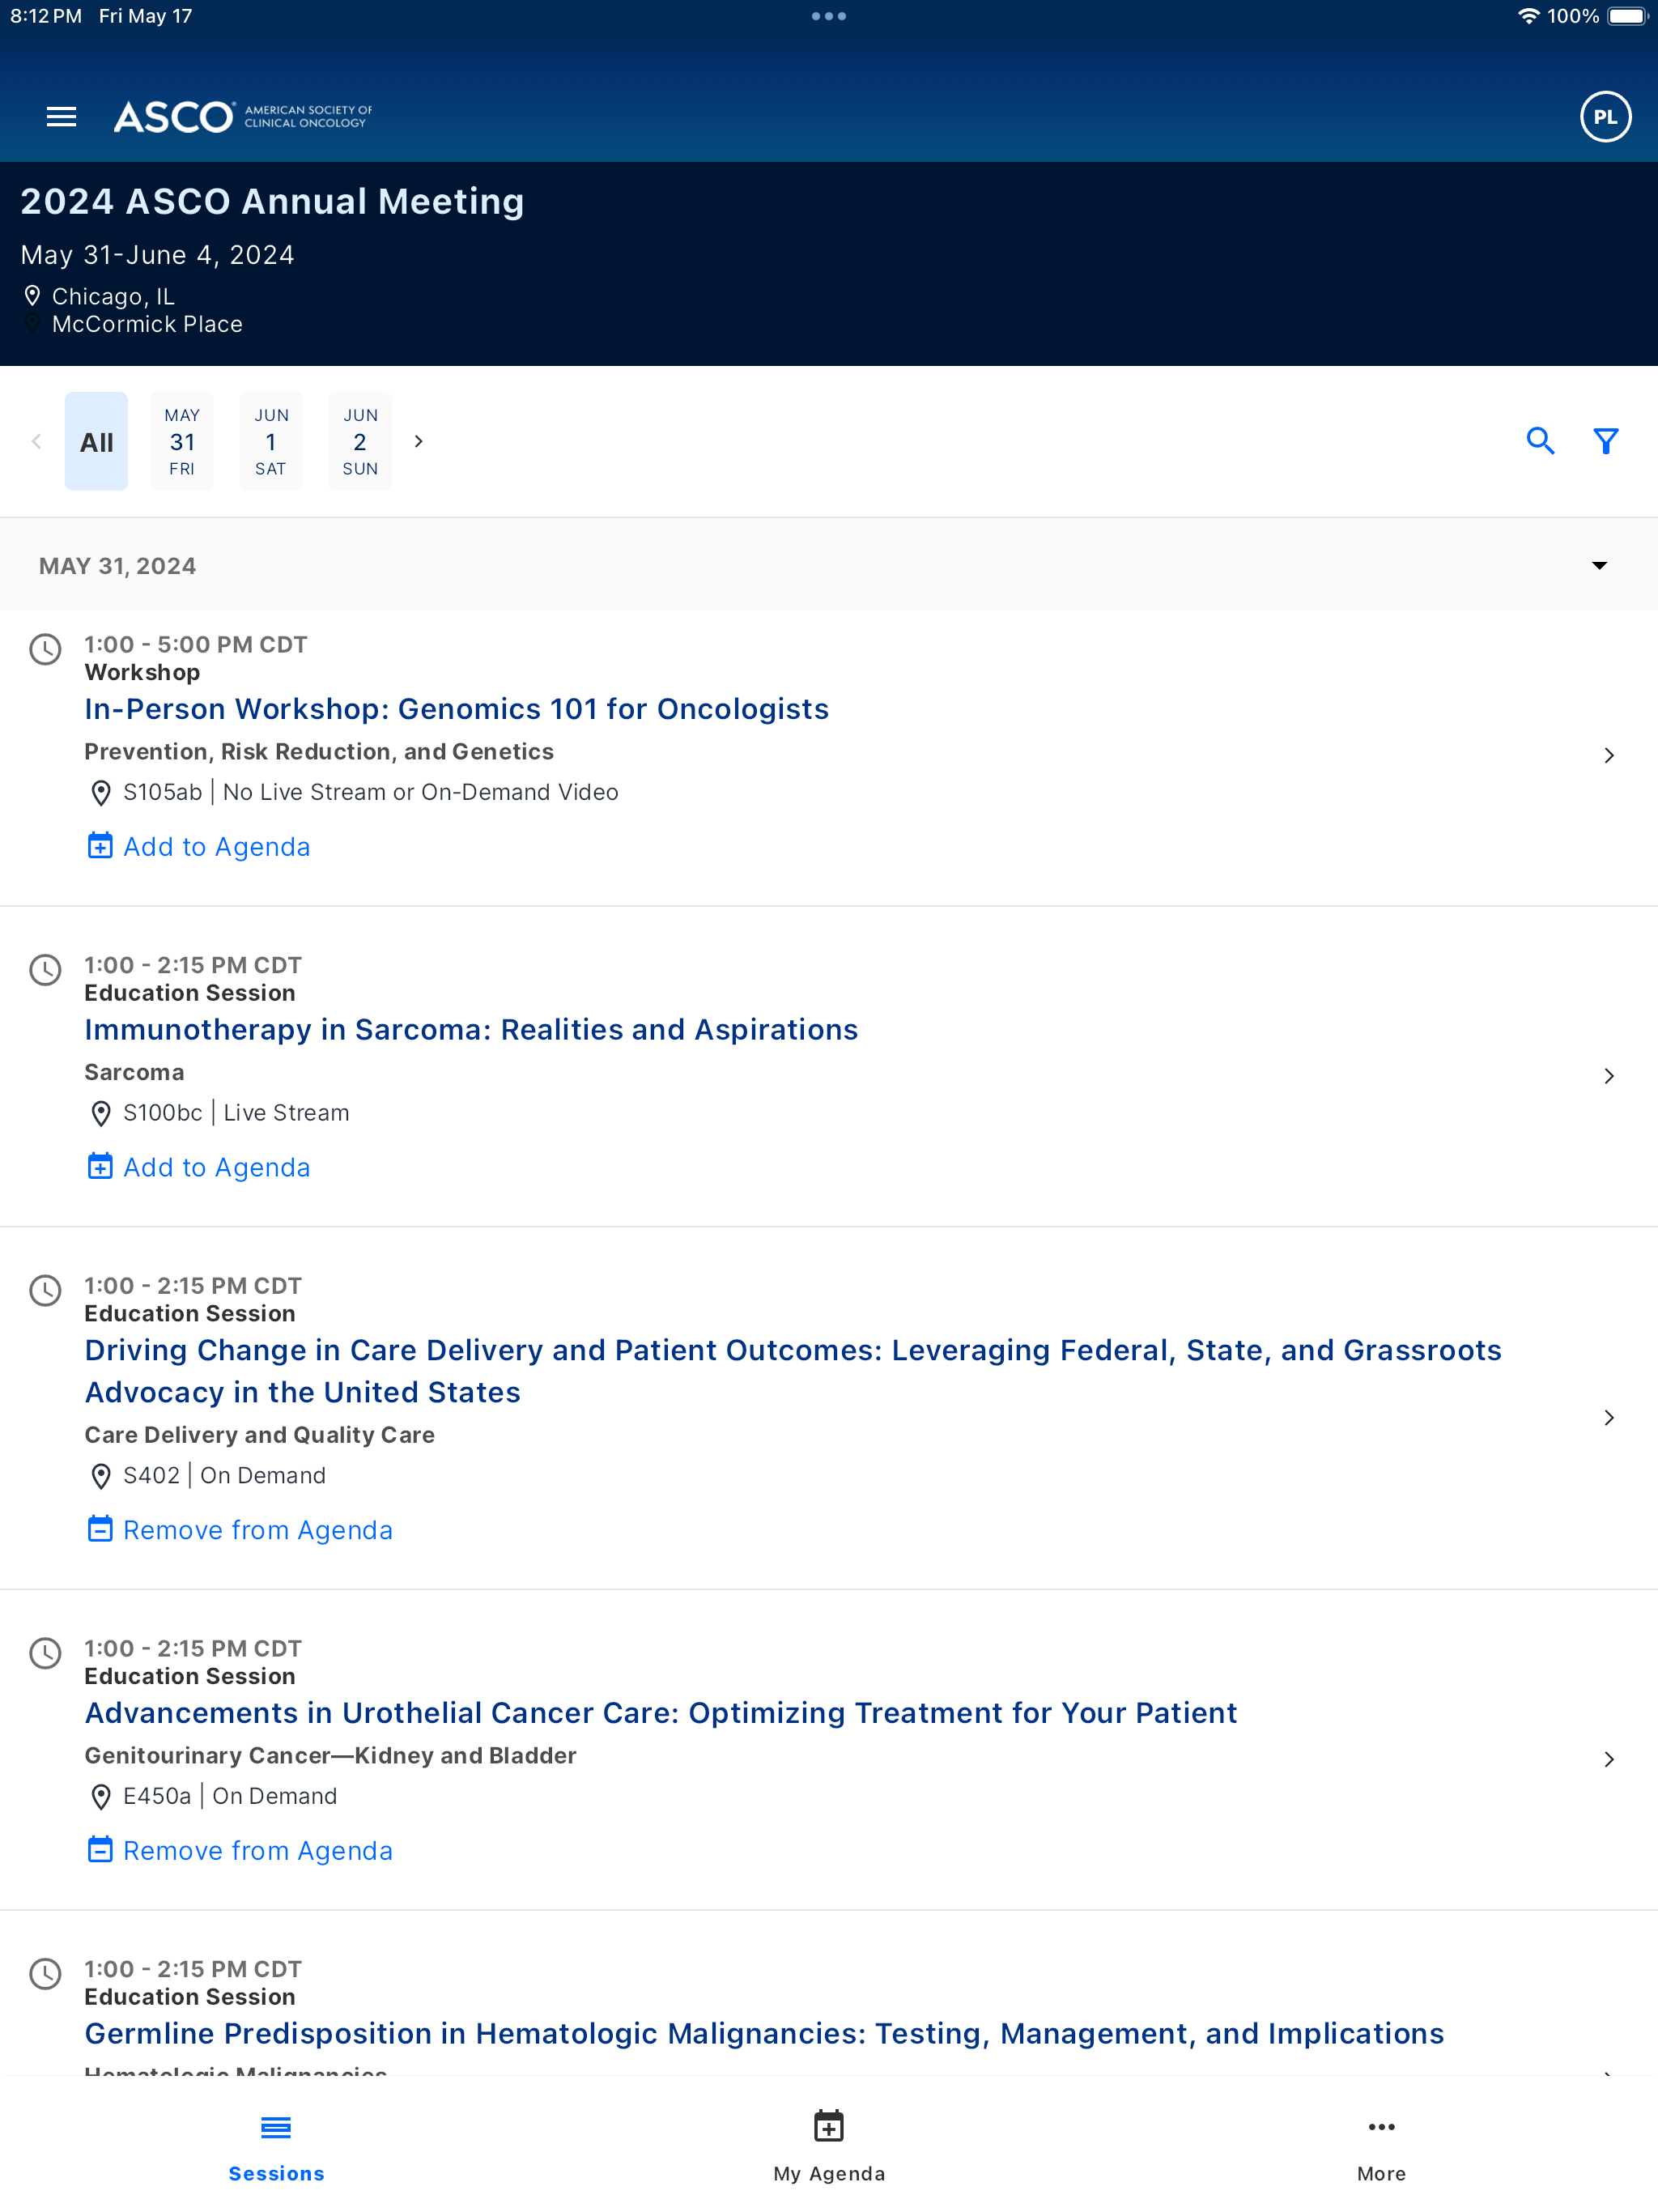Tap clock icon beside Urothelial Cancer session
This screenshot has height=2212, width=1658.
tap(45, 1653)
